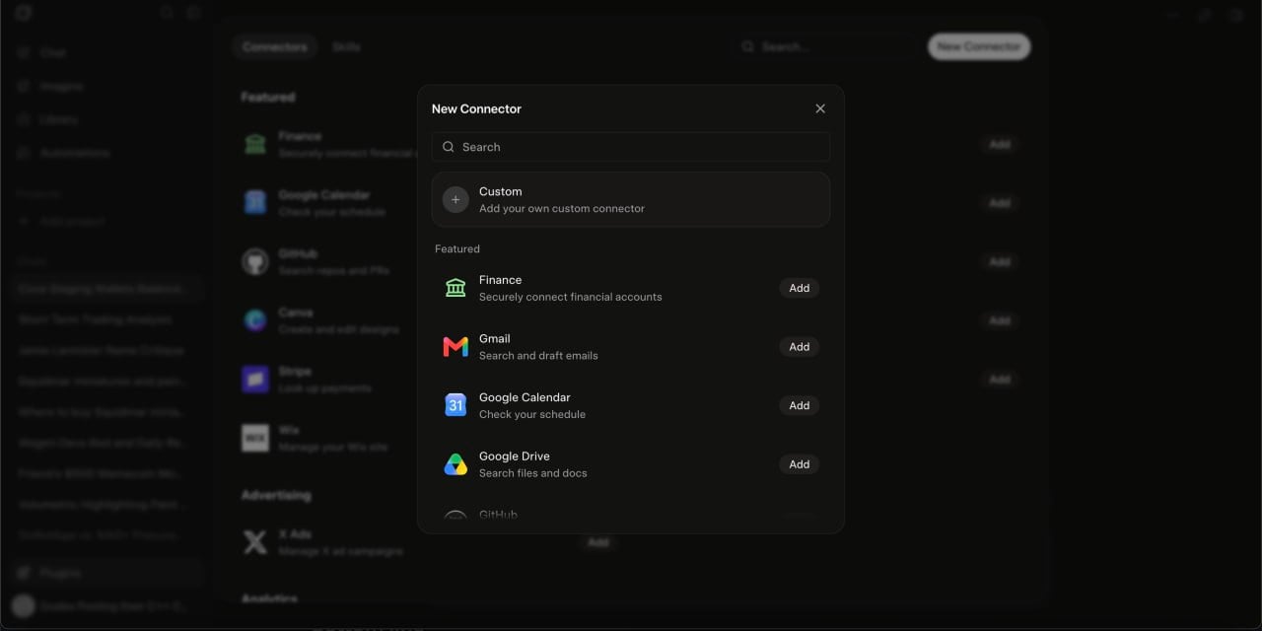Click the Google Drive icon in the dialog
The image size is (1262, 631).
coord(456,464)
